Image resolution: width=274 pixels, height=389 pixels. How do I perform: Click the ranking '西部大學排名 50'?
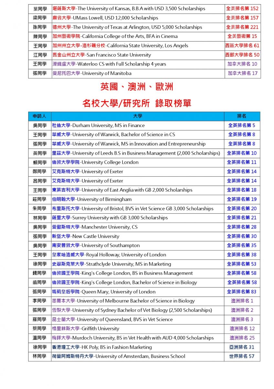242,55
